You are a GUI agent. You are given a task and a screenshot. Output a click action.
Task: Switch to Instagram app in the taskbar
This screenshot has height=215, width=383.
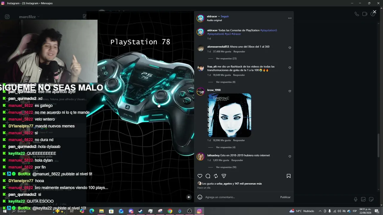click(199, 211)
